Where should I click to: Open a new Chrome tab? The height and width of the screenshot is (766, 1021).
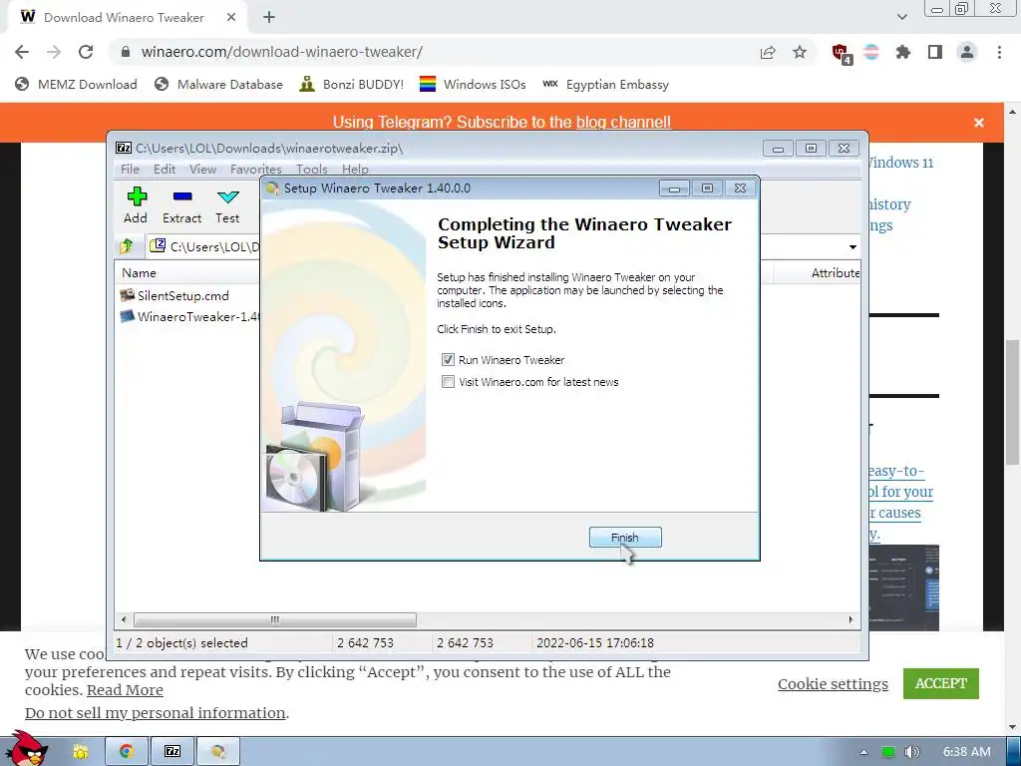pos(269,18)
